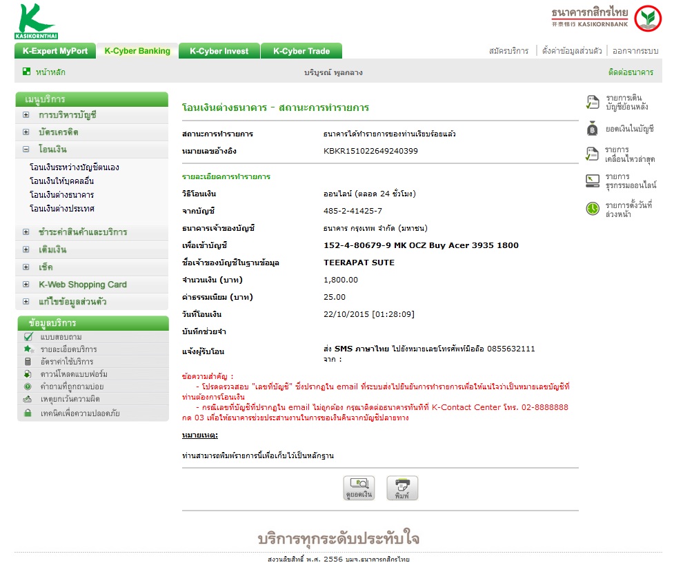The height and width of the screenshot is (585, 674).
Task: Click the พิมพ์ print icon button
Action: 402,488
